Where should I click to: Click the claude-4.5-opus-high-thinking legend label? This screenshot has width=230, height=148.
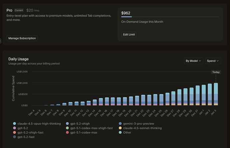tap(39, 123)
